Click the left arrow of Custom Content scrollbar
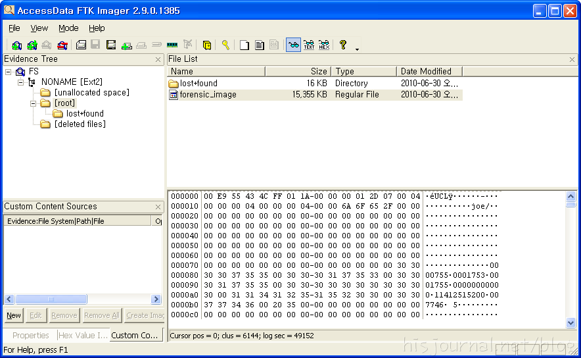The width and height of the screenshot is (581, 358). (x=9, y=299)
